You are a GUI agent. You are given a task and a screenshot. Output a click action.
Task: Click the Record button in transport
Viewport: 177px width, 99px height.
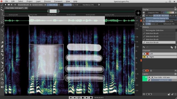click(91, 98)
